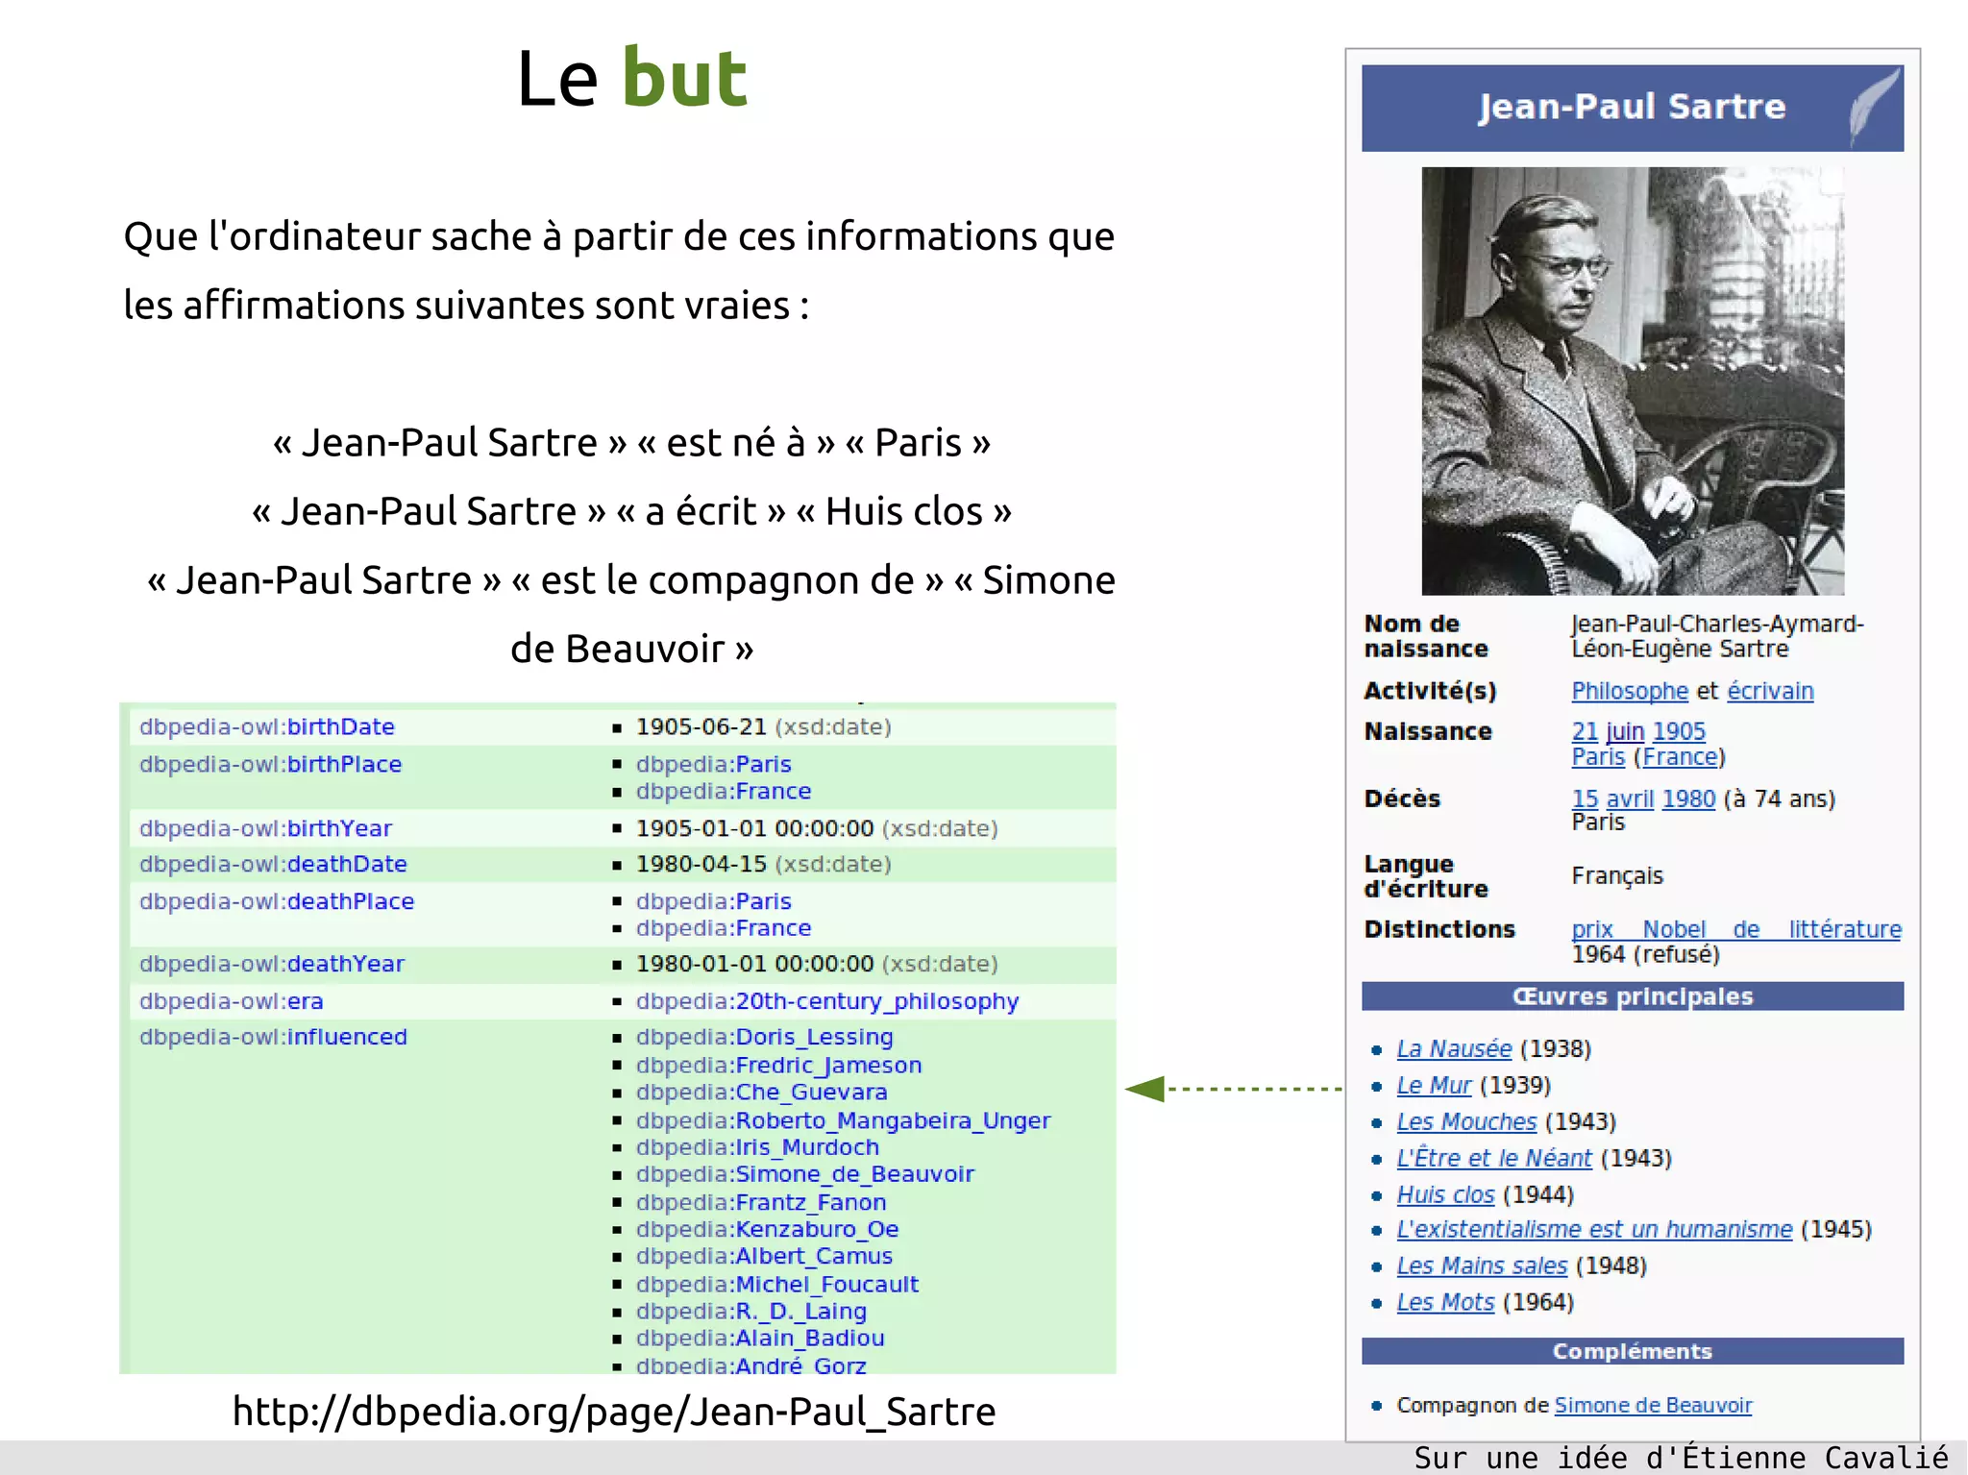Click the full birth name value

click(1717, 636)
